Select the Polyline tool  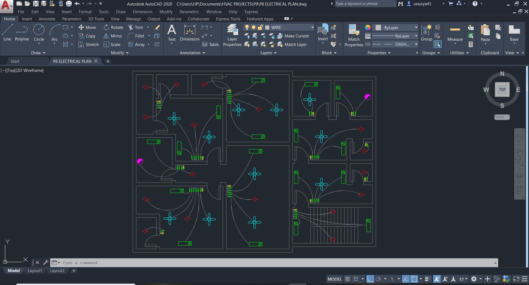[x=22, y=32]
